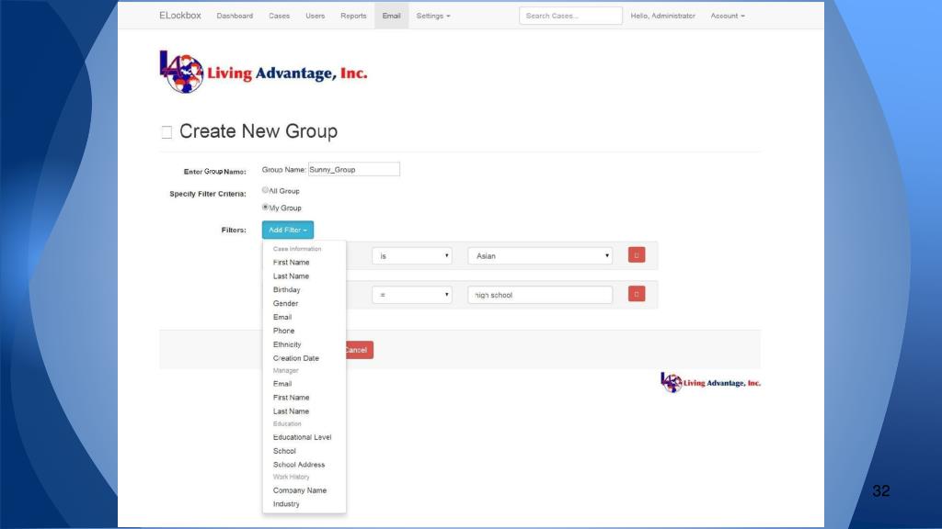Open the Dashboard nav item
The height and width of the screenshot is (529, 942).
coord(235,16)
